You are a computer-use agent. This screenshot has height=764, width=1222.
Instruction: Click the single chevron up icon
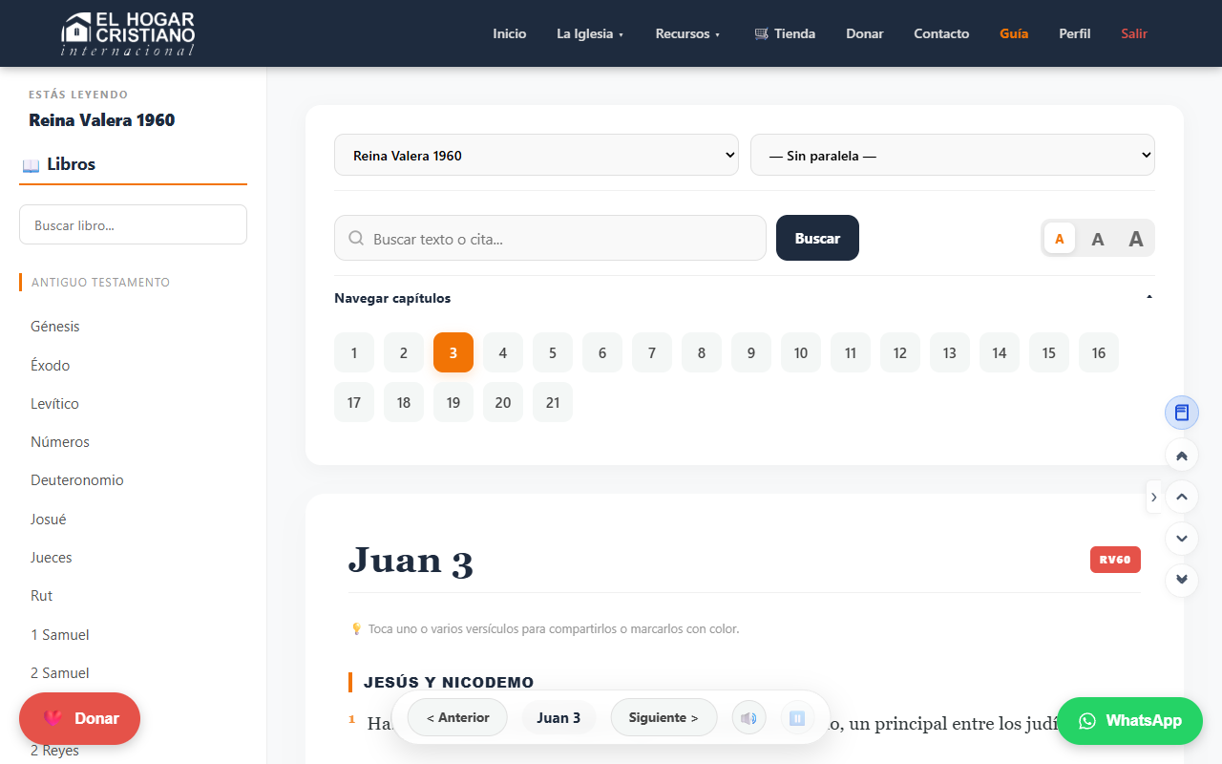click(x=1182, y=498)
